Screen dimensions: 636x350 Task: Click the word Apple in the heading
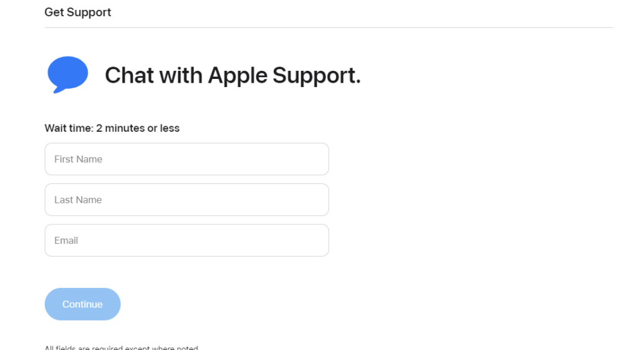(x=237, y=76)
